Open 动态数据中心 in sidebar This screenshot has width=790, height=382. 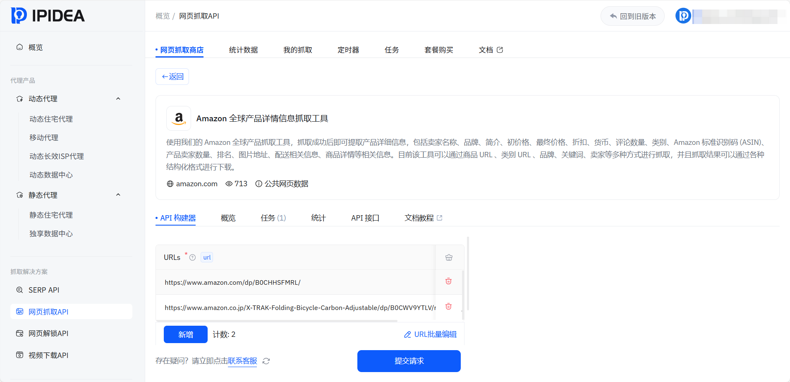pos(51,175)
